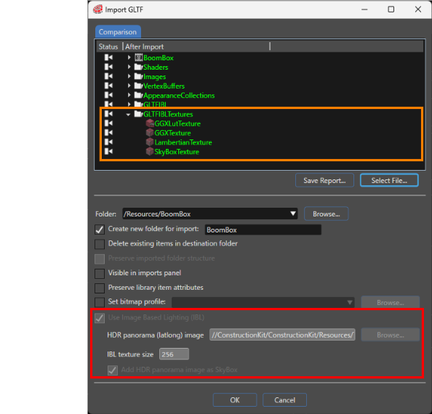
Task: Click the VertexBuffers folder icon
Action: coord(138,86)
